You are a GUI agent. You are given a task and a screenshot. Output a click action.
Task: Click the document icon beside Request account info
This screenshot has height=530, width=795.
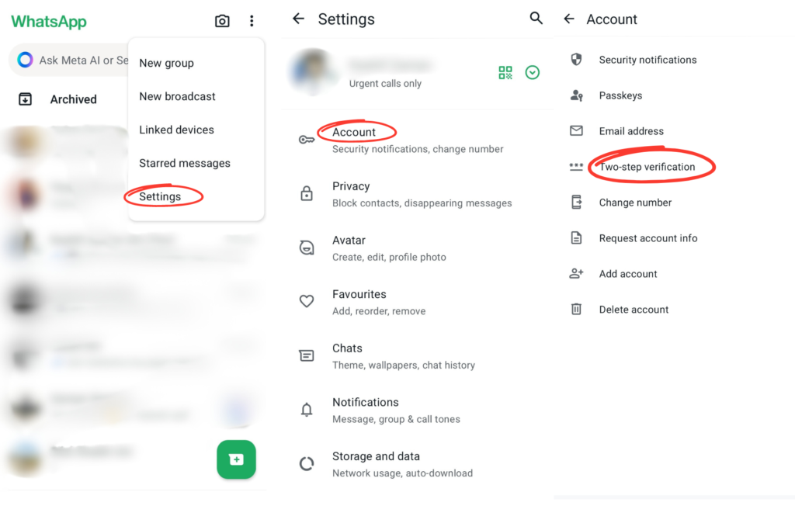[x=576, y=237]
